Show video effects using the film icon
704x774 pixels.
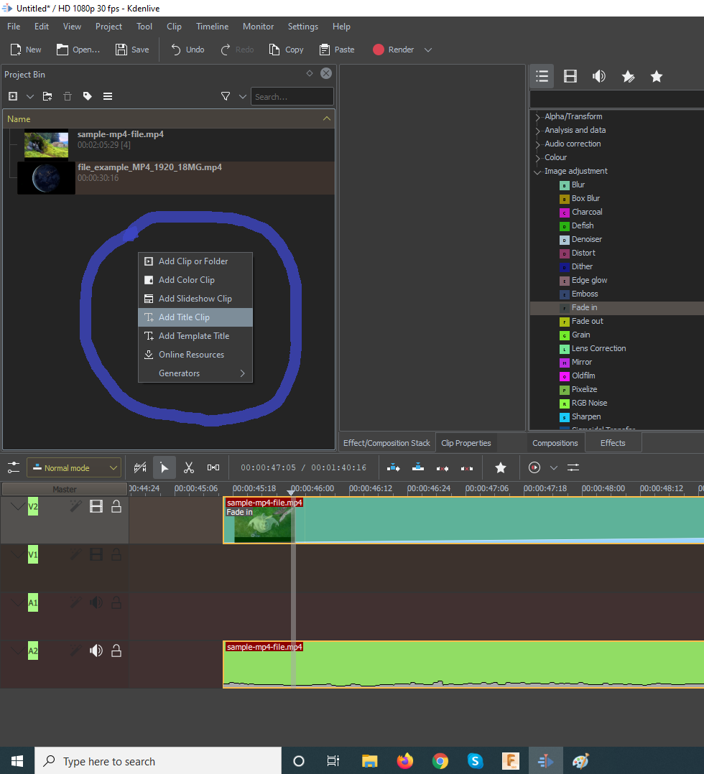(x=570, y=76)
